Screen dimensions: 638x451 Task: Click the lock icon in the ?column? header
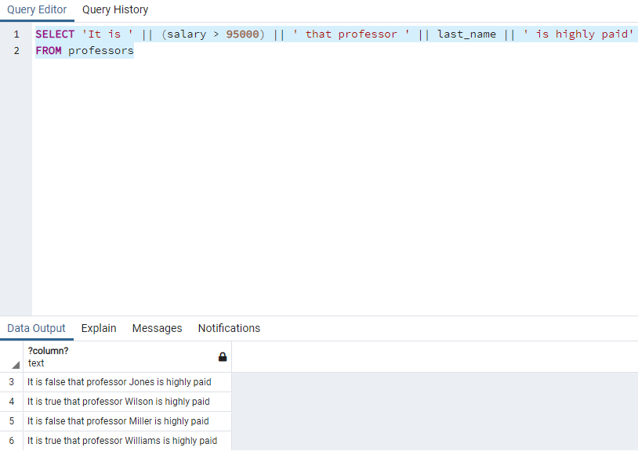coord(223,357)
